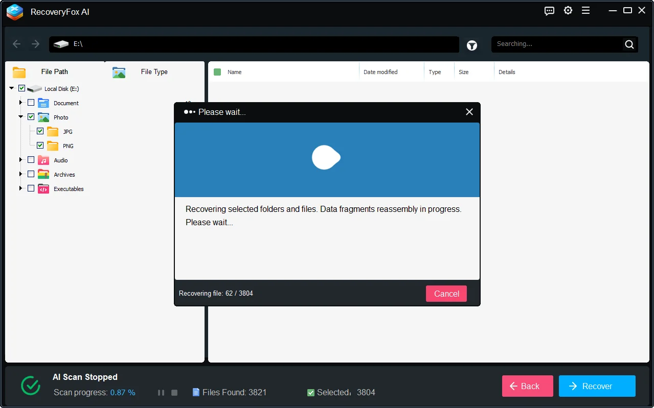Collapse the Local Disk (E:) node
Viewport: 654px width, 408px height.
[11, 88]
